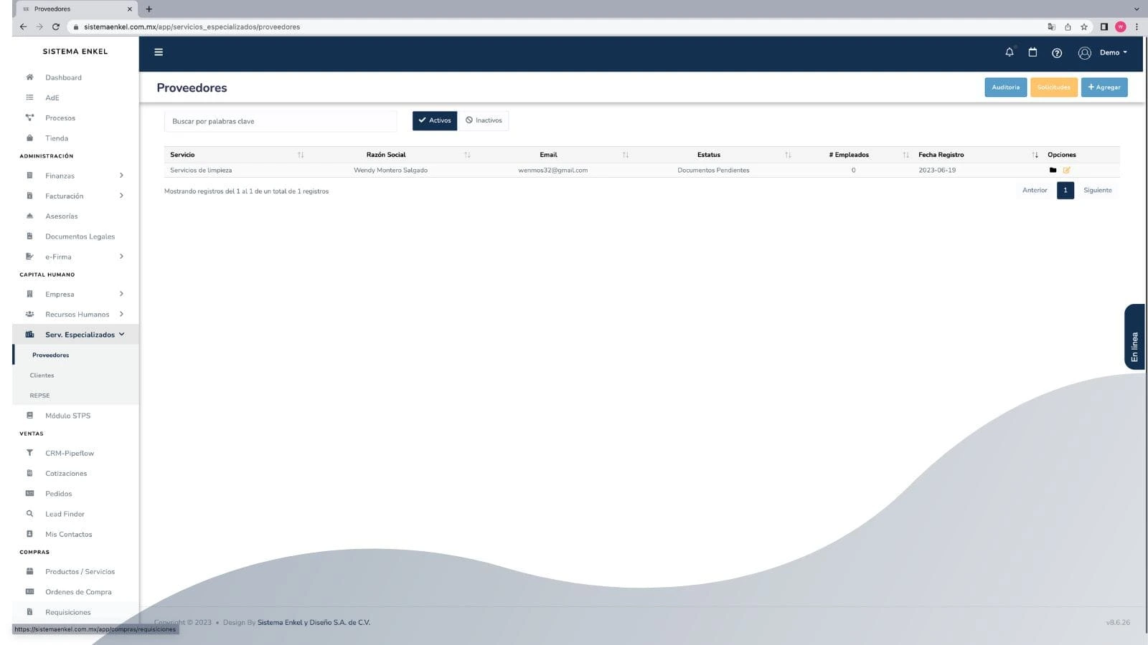Open the En línea side tab
Image resolution: width=1148 pixels, height=645 pixels.
(x=1134, y=337)
